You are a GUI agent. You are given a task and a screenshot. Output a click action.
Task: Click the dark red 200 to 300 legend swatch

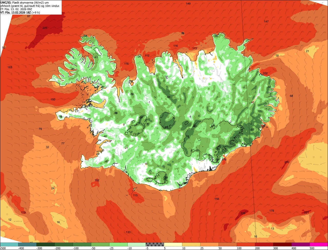tap(264, 244)
